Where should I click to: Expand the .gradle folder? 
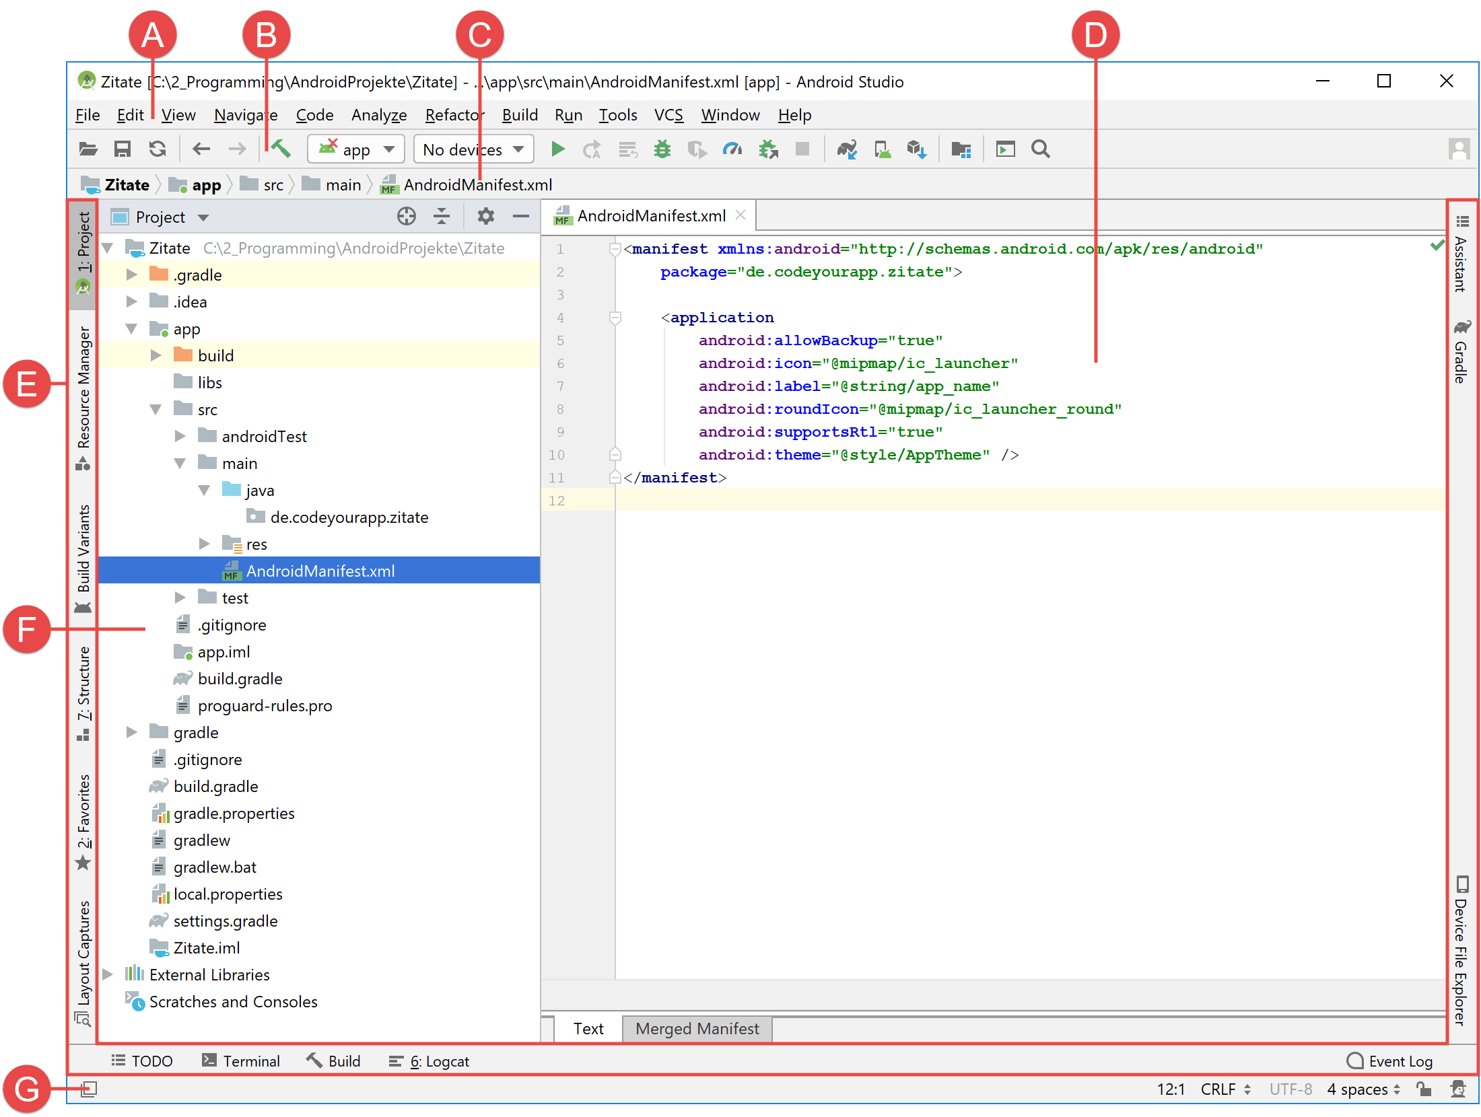click(132, 275)
